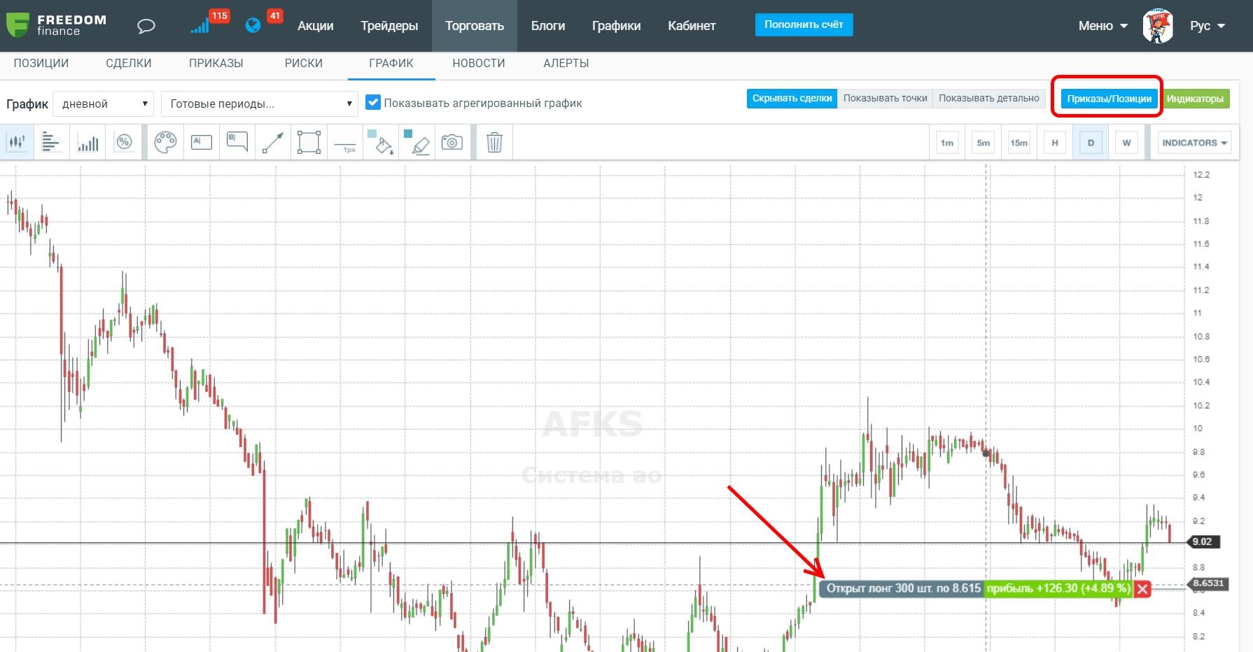Switch to 1m timeframe

point(947,143)
